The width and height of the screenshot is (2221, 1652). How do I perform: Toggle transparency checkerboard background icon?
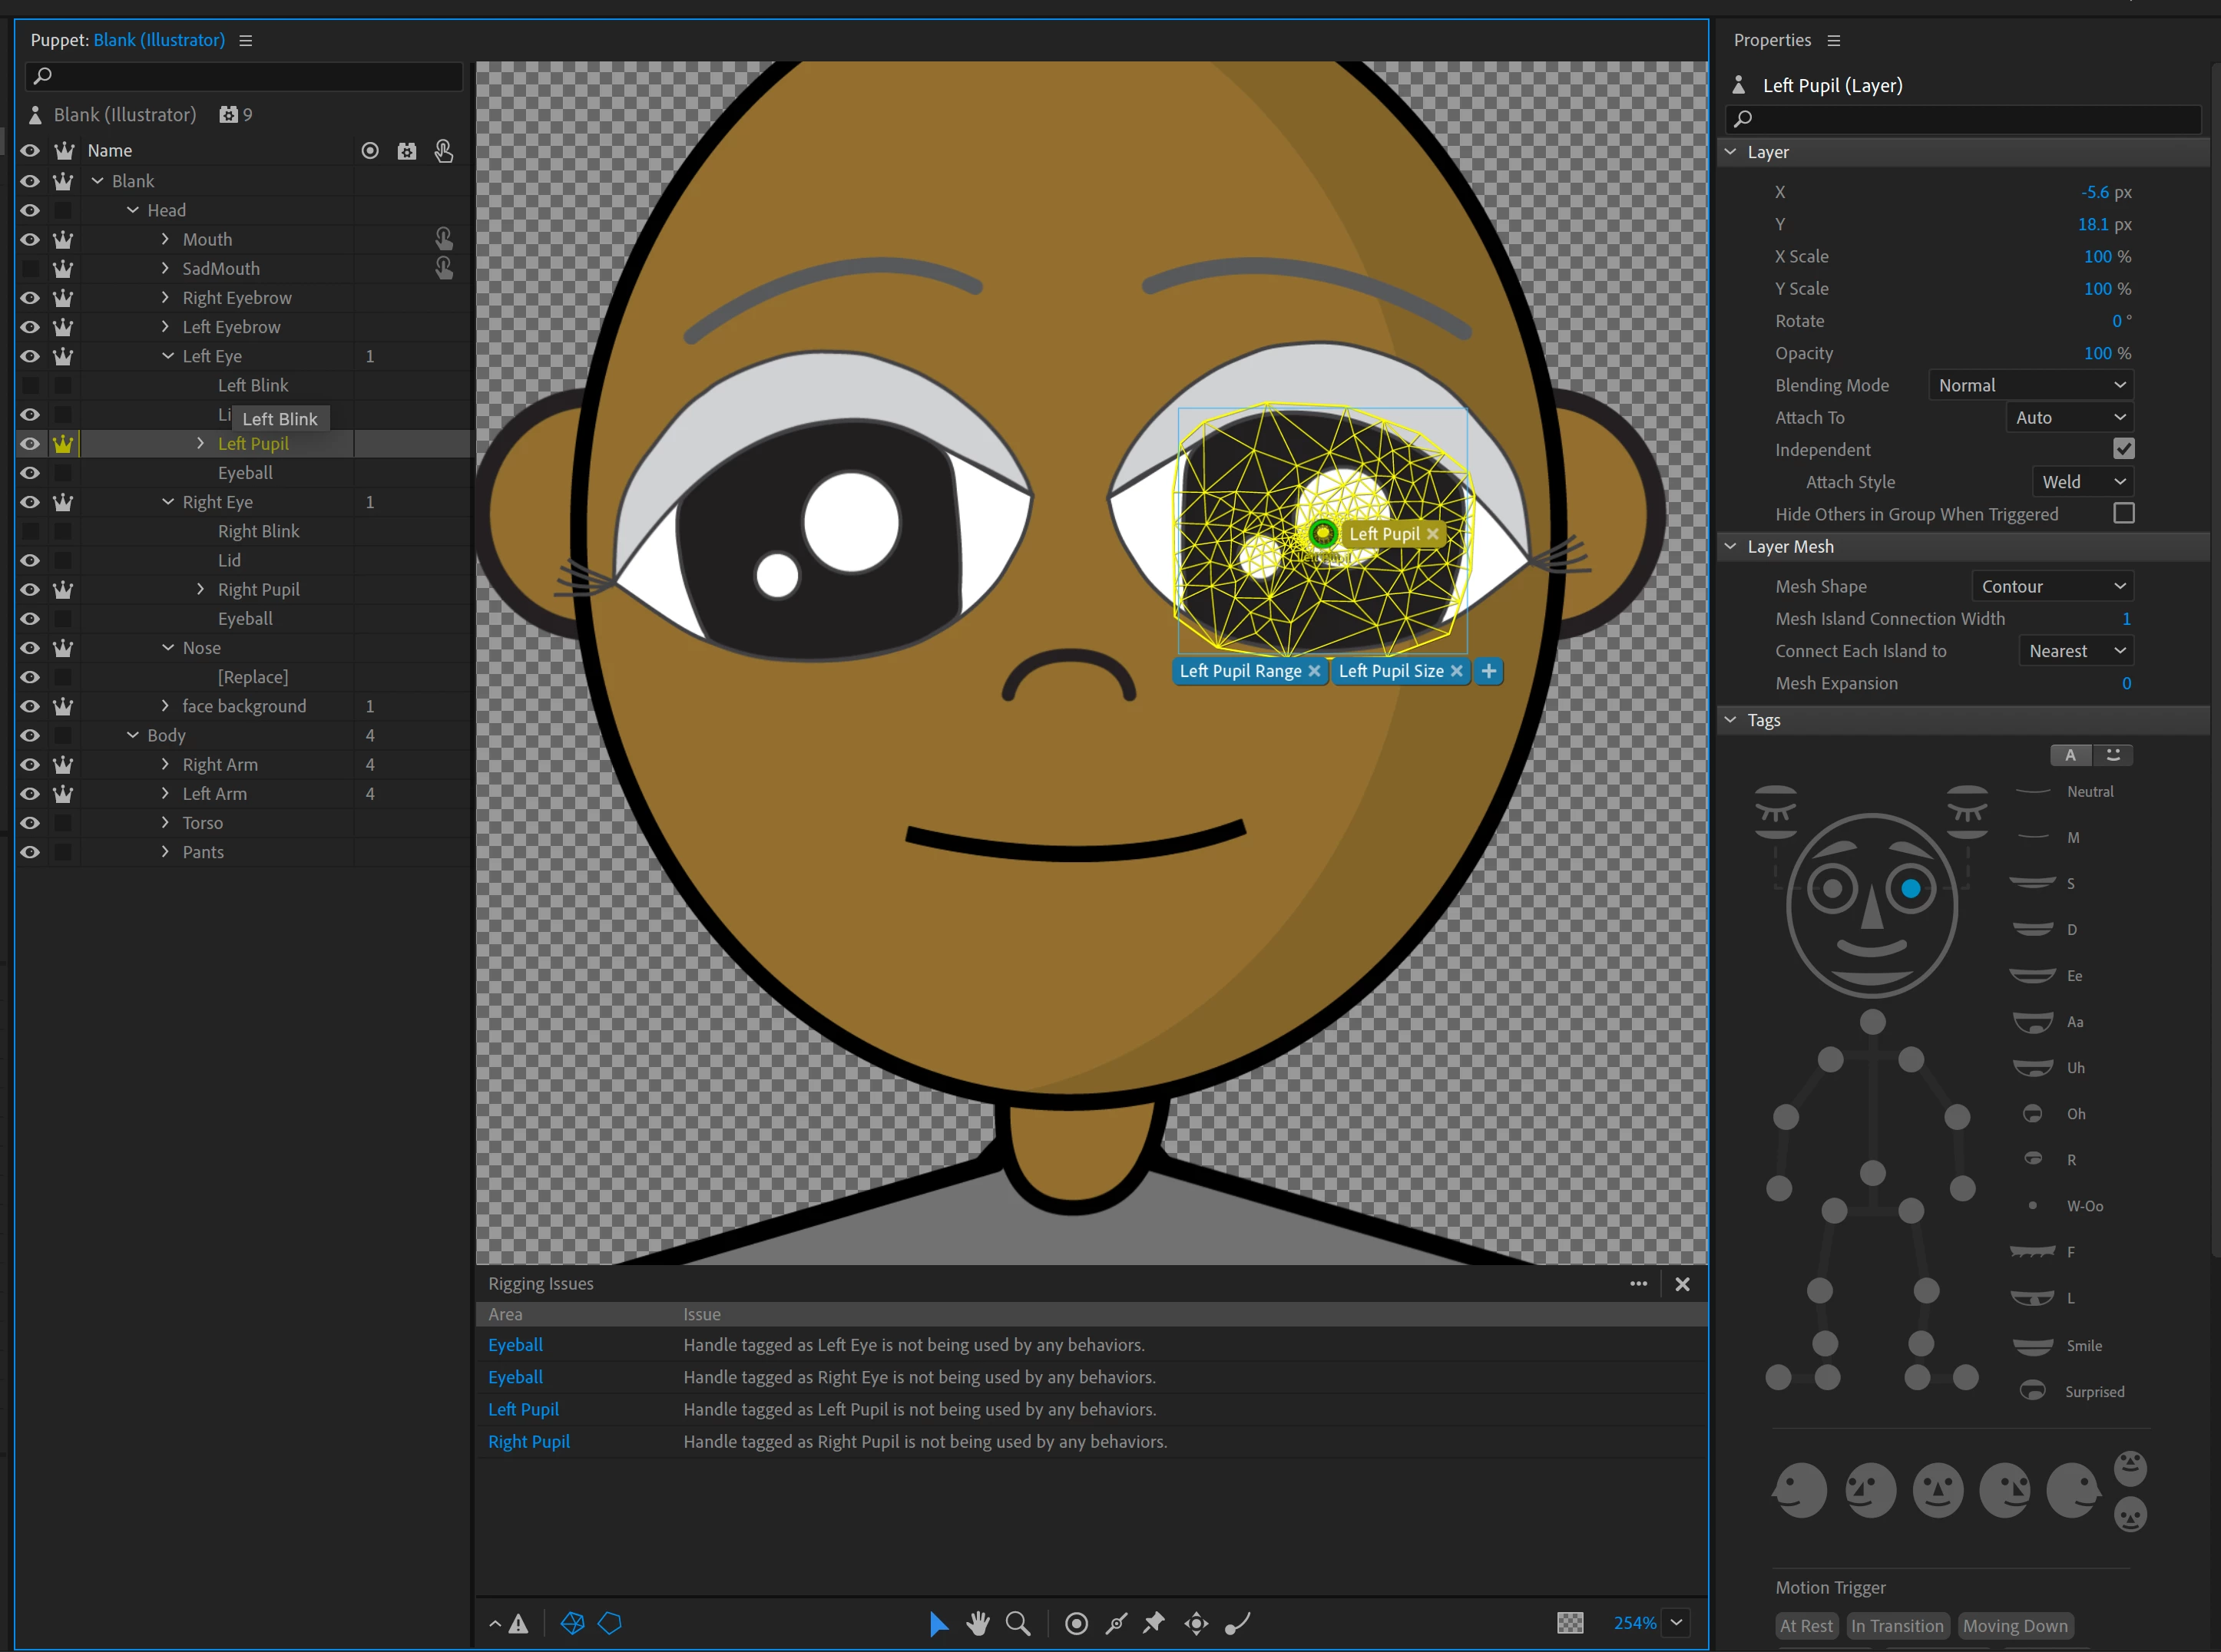click(1570, 1623)
